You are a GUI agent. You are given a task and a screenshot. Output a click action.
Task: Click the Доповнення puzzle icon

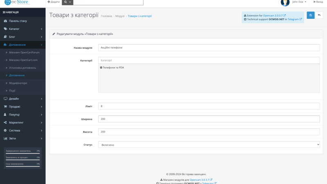(x=5, y=45)
